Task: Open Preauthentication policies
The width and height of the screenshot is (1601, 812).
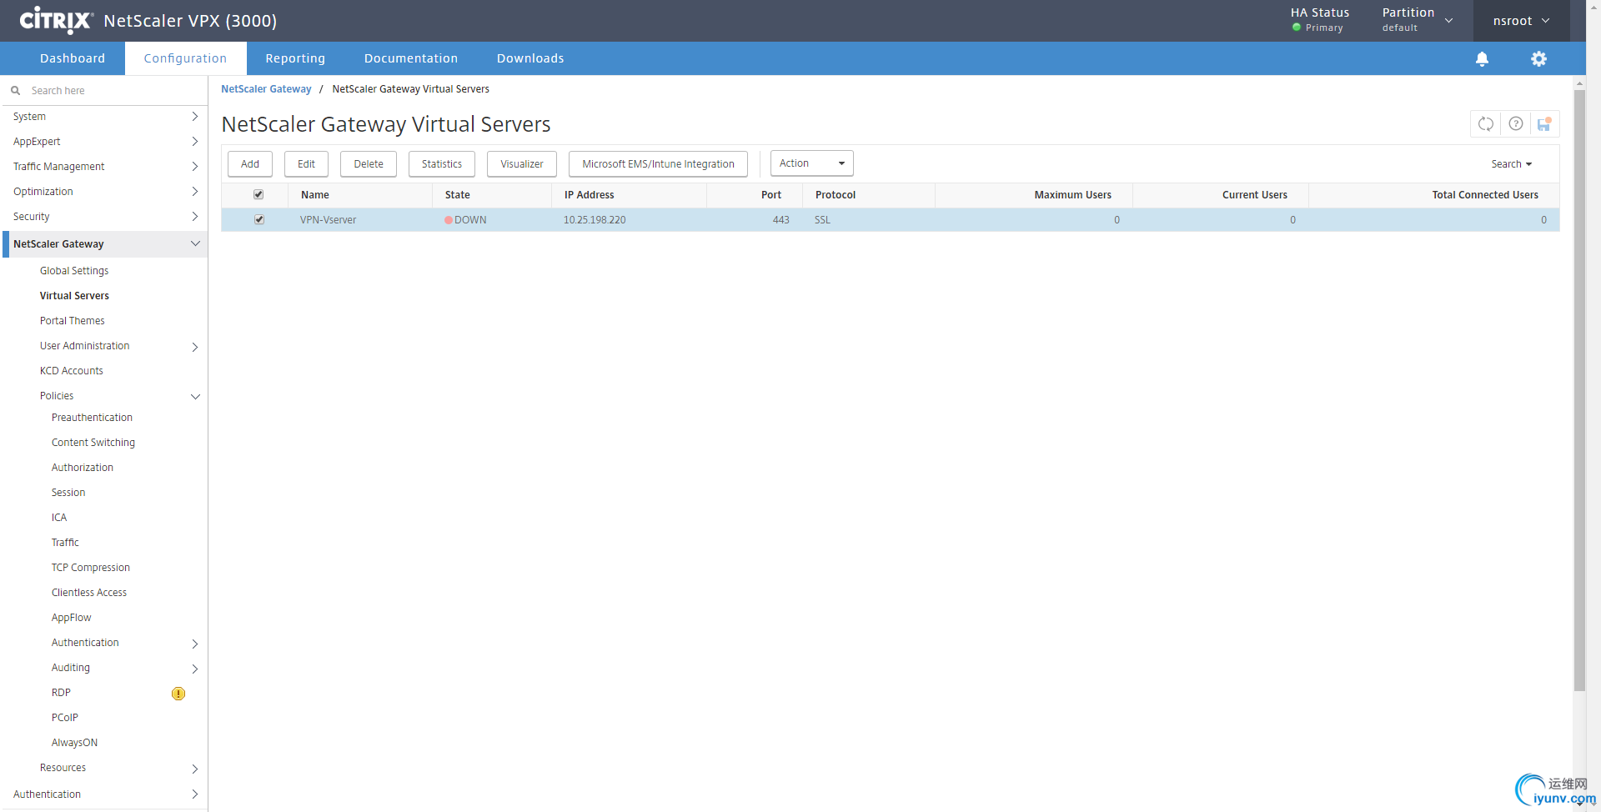Action: pyautogui.click(x=92, y=418)
